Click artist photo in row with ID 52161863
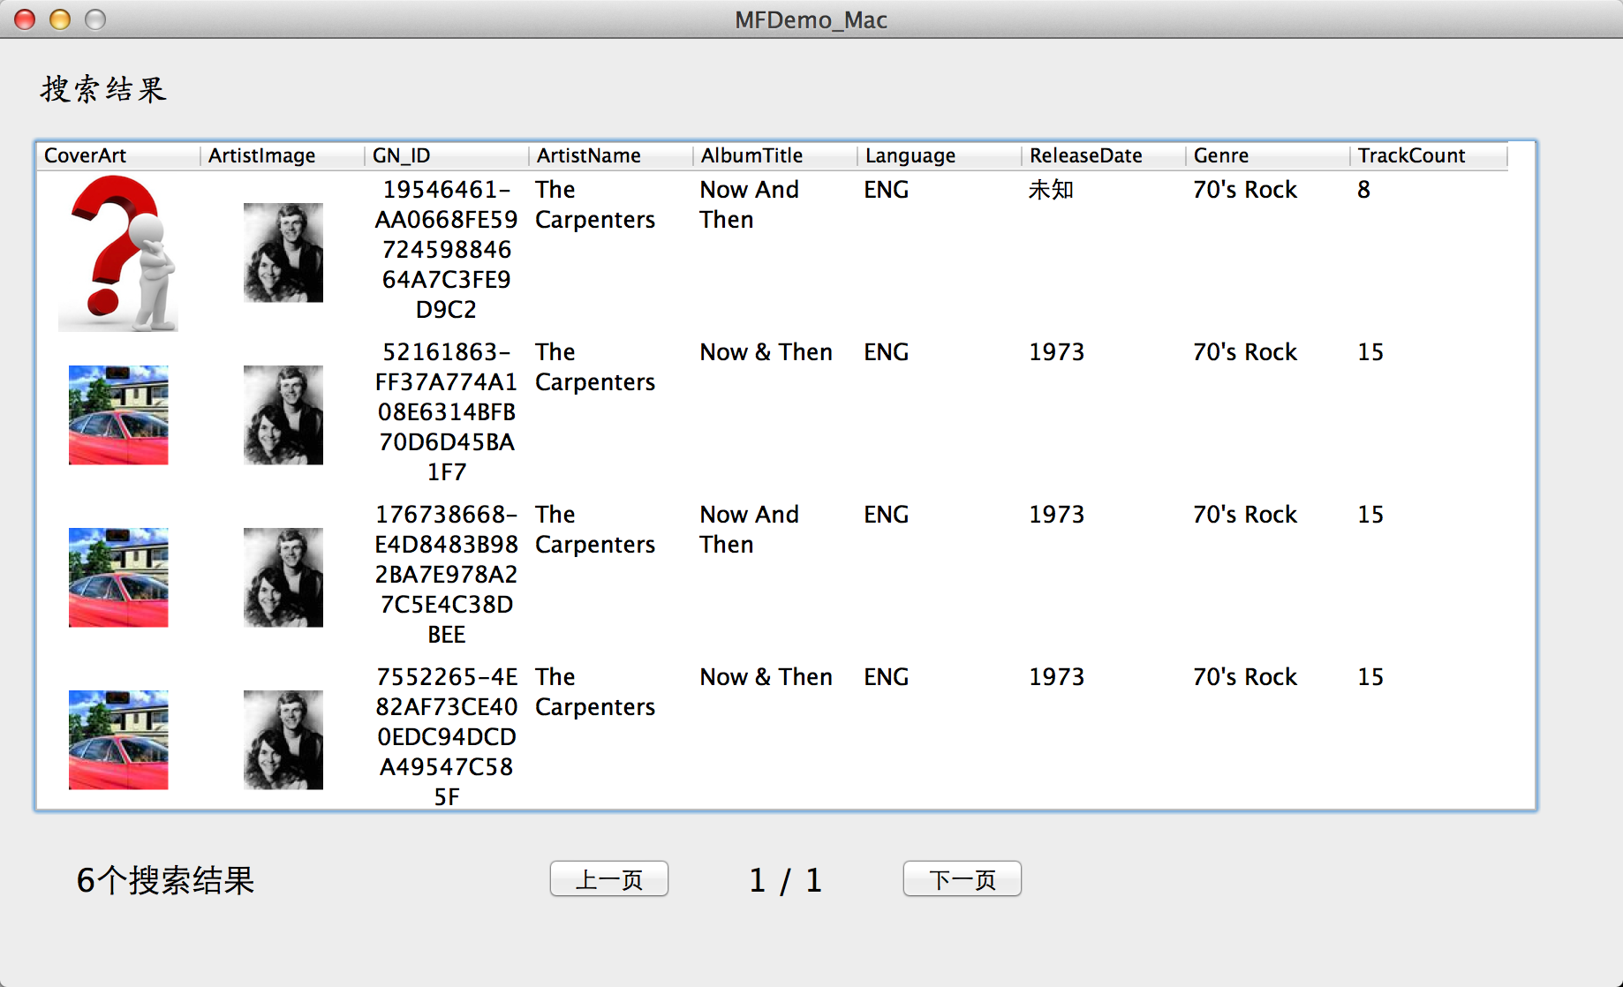This screenshot has height=987, width=1623. [283, 415]
